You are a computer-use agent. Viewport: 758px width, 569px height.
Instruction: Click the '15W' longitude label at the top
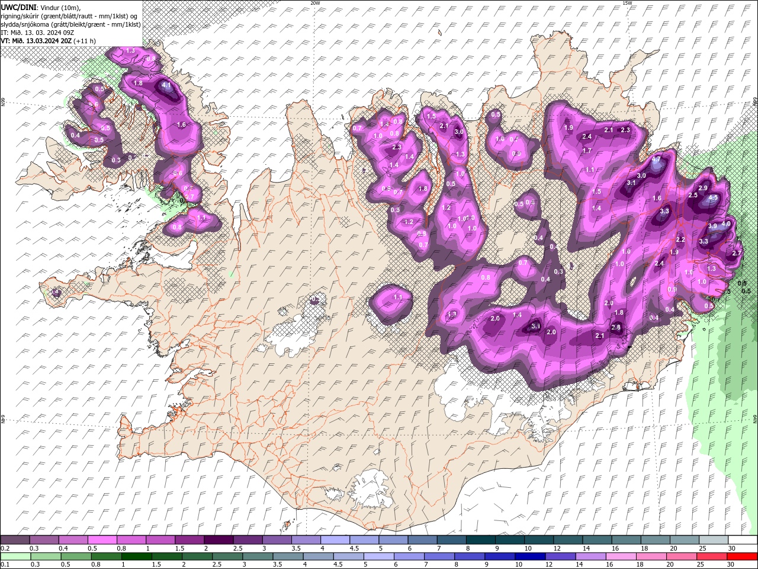click(627, 3)
